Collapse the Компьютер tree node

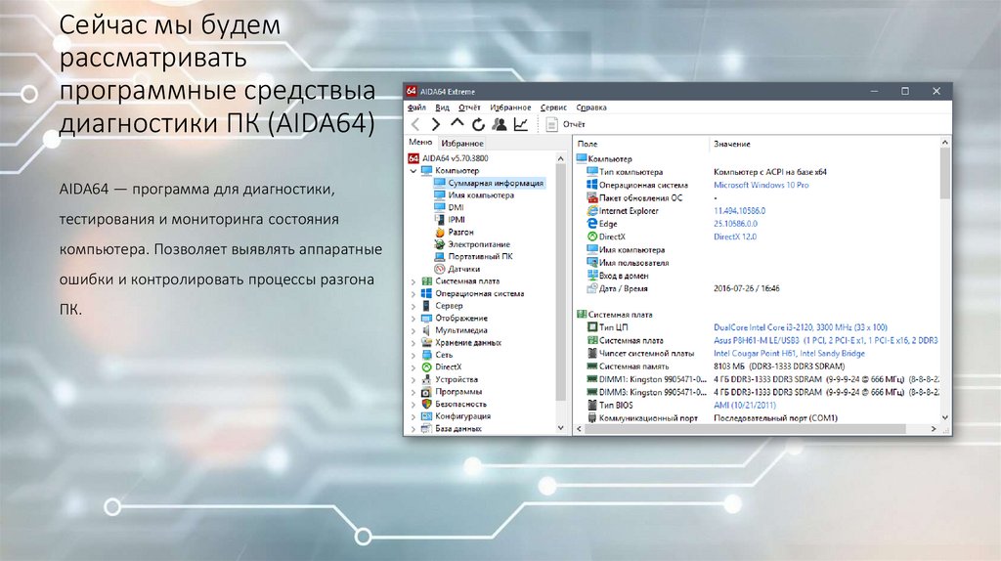coord(413,171)
